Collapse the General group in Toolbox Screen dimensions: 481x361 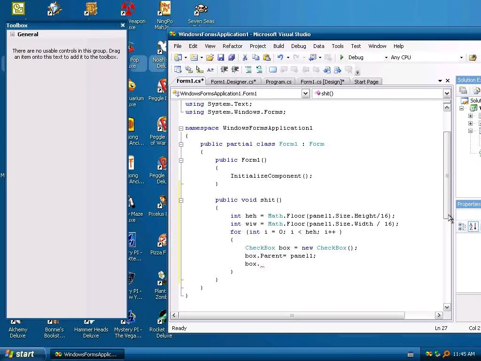12,34
